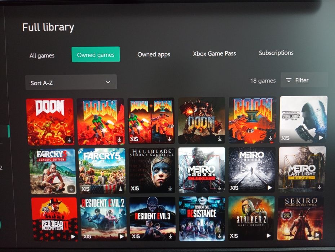Open Sekiro Shadows Die Twice tile
335x252 pixels.
coord(300,218)
